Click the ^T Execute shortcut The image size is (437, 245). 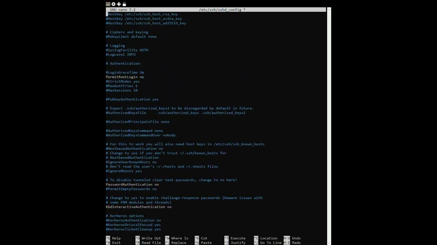point(235,238)
